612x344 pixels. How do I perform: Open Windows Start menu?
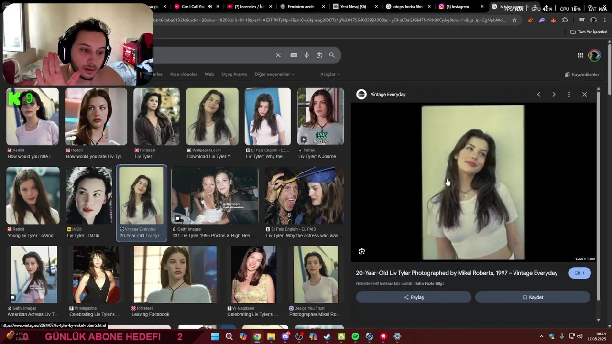coord(215,337)
